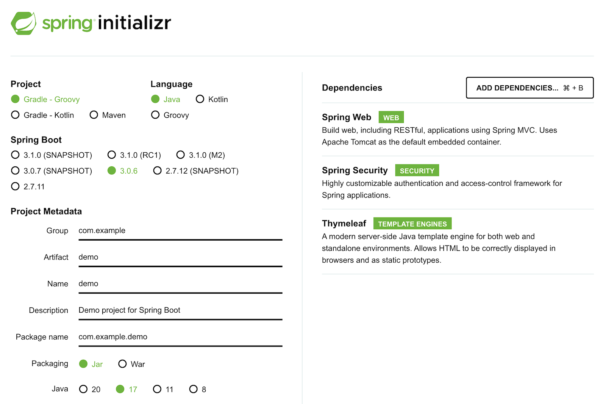This screenshot has height=404, width=606.
Task: Pick Spring Boot 3.1.0 (RC1) version
Action: (x=112, y=155)
